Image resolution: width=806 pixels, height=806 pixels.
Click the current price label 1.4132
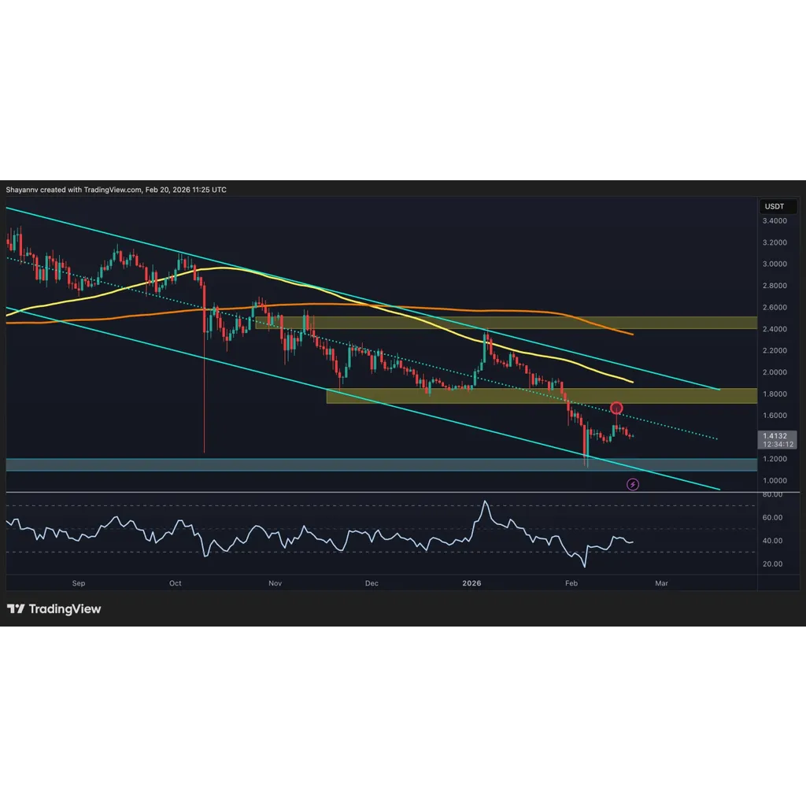pos(775,435)
